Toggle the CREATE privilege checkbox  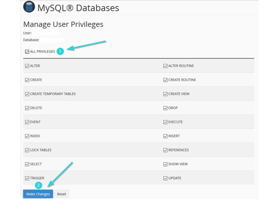(x=27, y=80)
